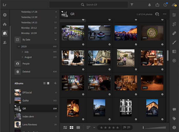Select the Crop and Rotate tool
The width and height of the screenshot is (179, 132).
pos(174,24)
